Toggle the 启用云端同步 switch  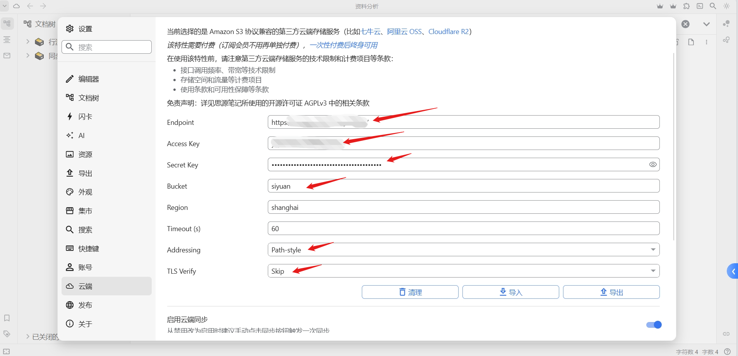[654, 325]
